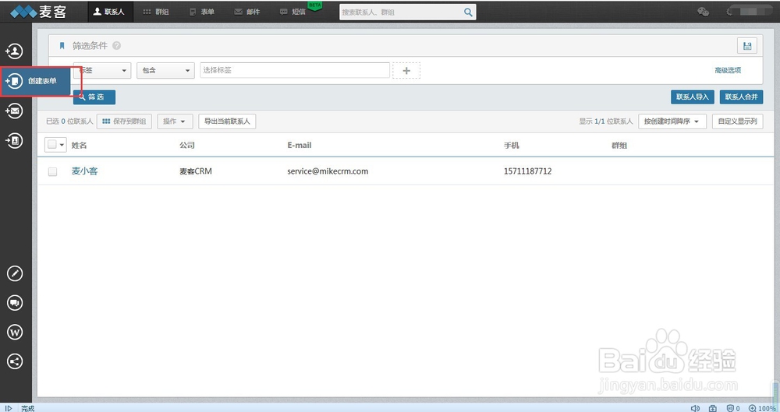Screen dimensions: 780x412
Task: Click the circled W sidebar icon
Action: pos(15,332)
